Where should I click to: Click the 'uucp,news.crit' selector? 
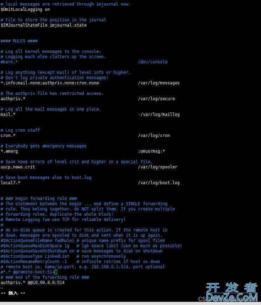click(x=18, y=167)
